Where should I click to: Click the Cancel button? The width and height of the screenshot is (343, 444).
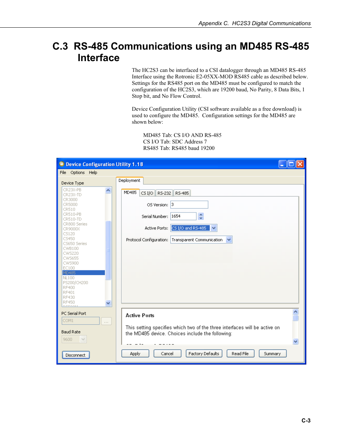click(x=167, y=353)
